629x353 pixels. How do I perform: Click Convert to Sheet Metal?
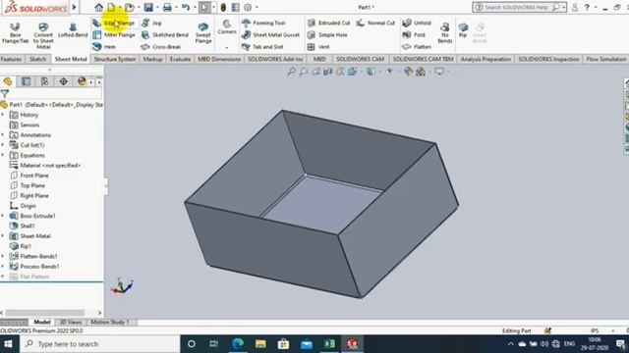pyautogui.click(x=43, y=35)
